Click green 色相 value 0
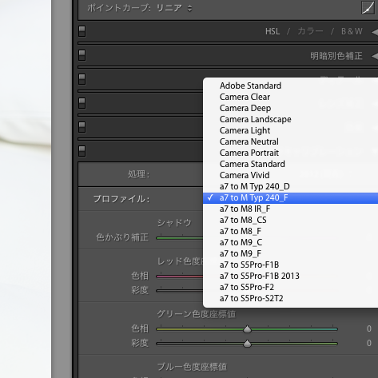Viewport: 378px width, 378px height. pyautogui.click(x=368, y=328)
